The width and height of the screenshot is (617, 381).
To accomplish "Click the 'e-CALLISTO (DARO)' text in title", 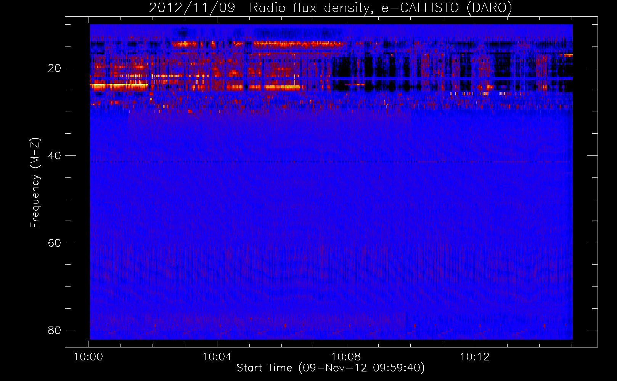I will point(447,8).
